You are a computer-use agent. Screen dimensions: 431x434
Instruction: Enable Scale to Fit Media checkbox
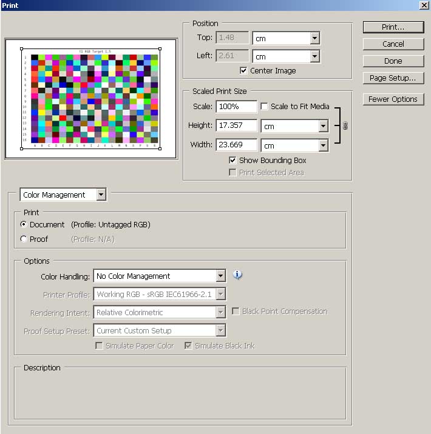264,106
